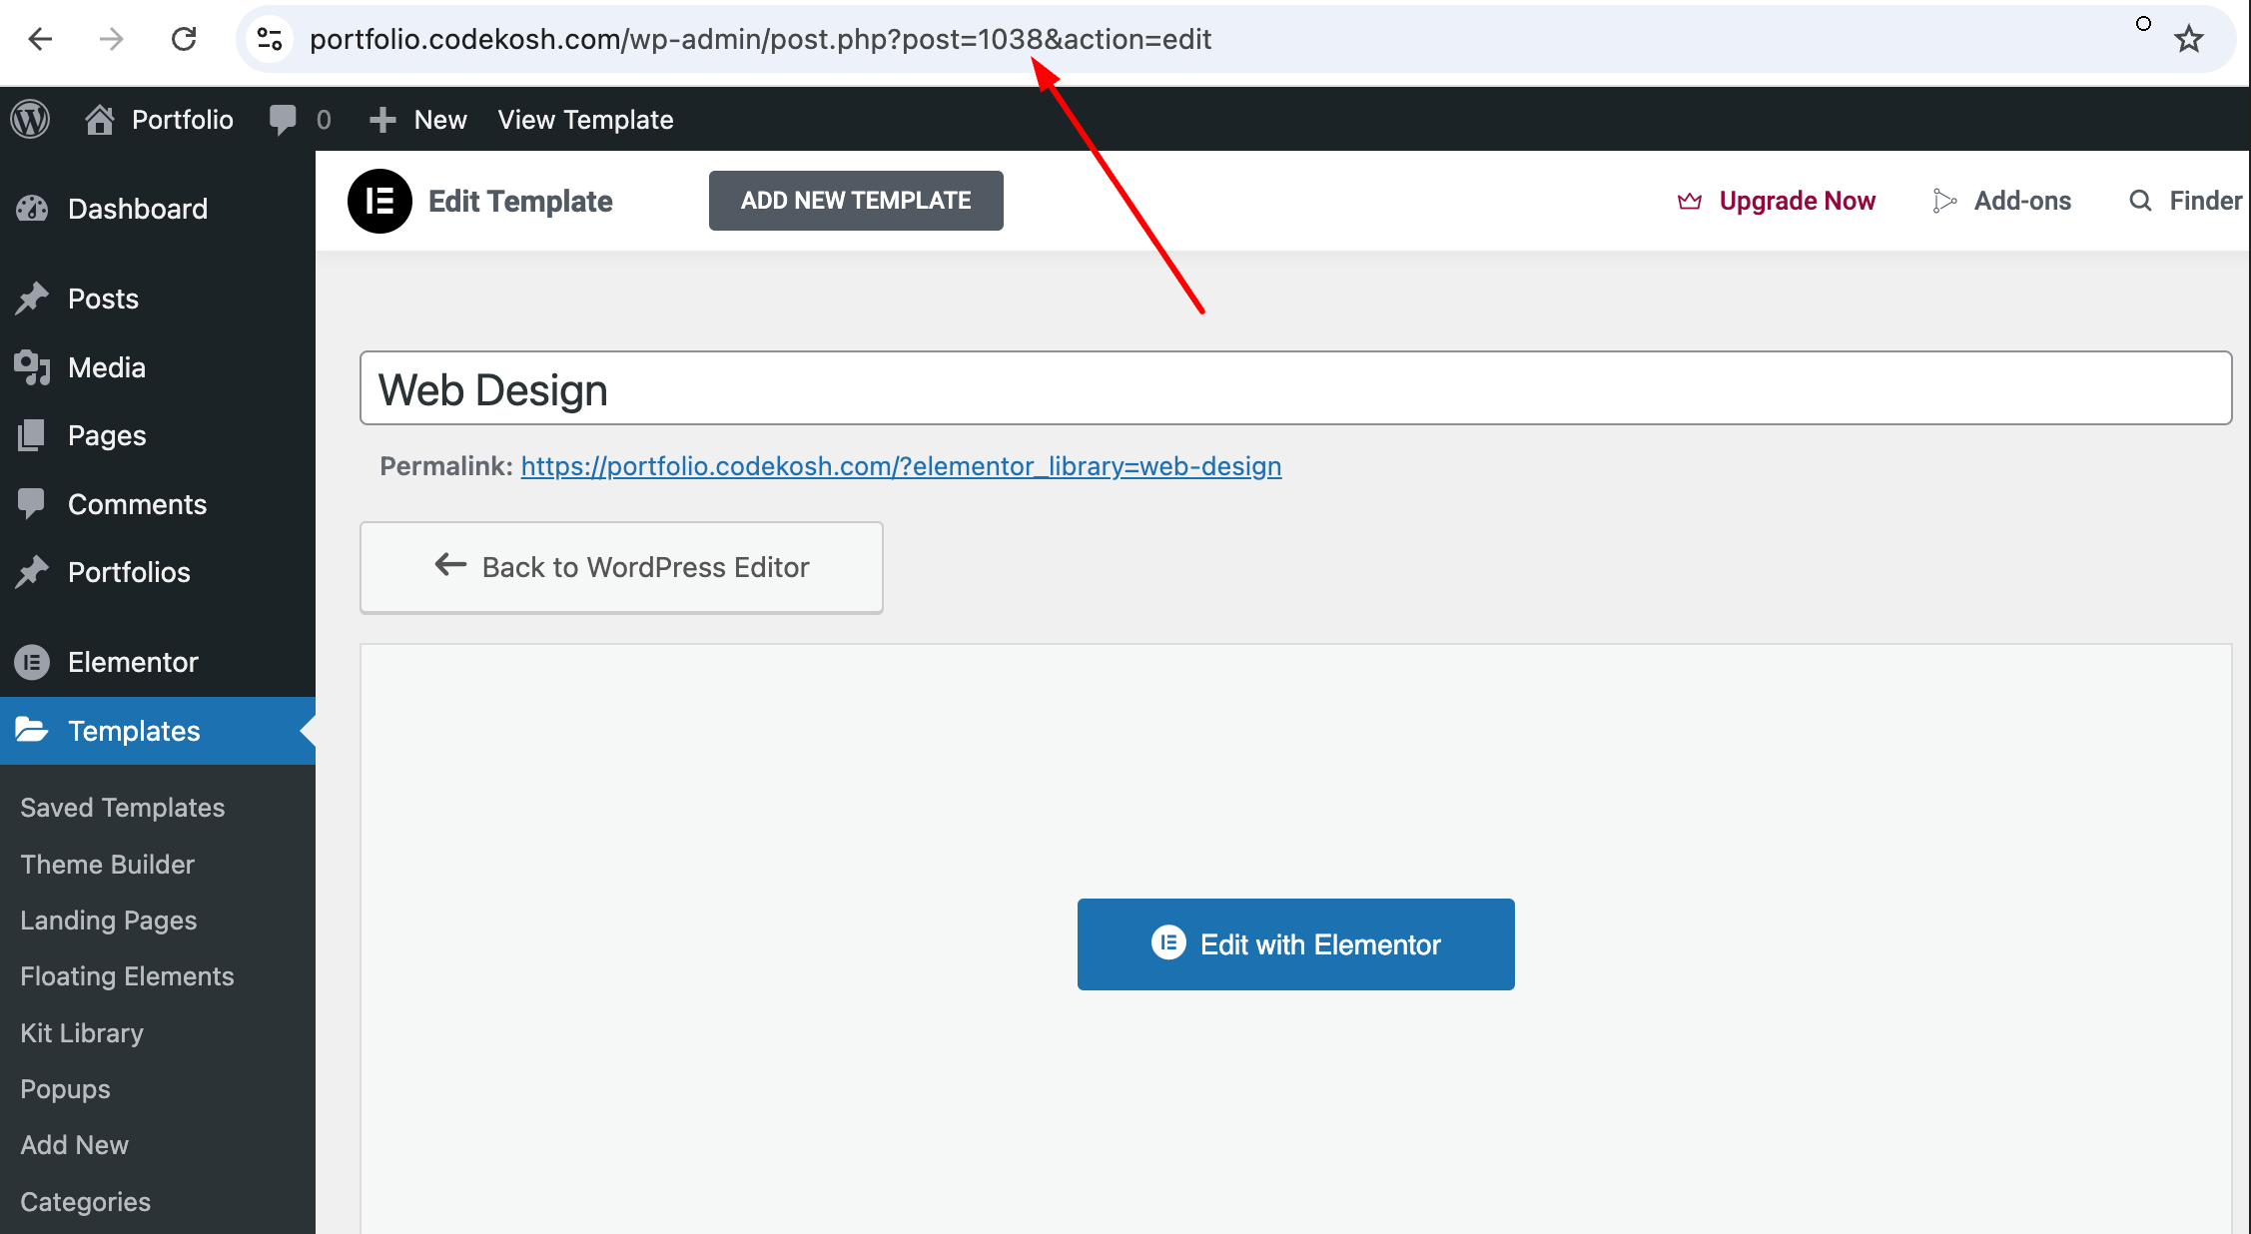2251x1234 pixels.
Task: Click the Elementor circle icon in sidebar
Action: point(32,662)
